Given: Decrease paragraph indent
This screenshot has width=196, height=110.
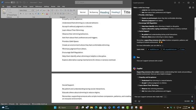Looking at the screenshot, I should (x=65, y=10).
